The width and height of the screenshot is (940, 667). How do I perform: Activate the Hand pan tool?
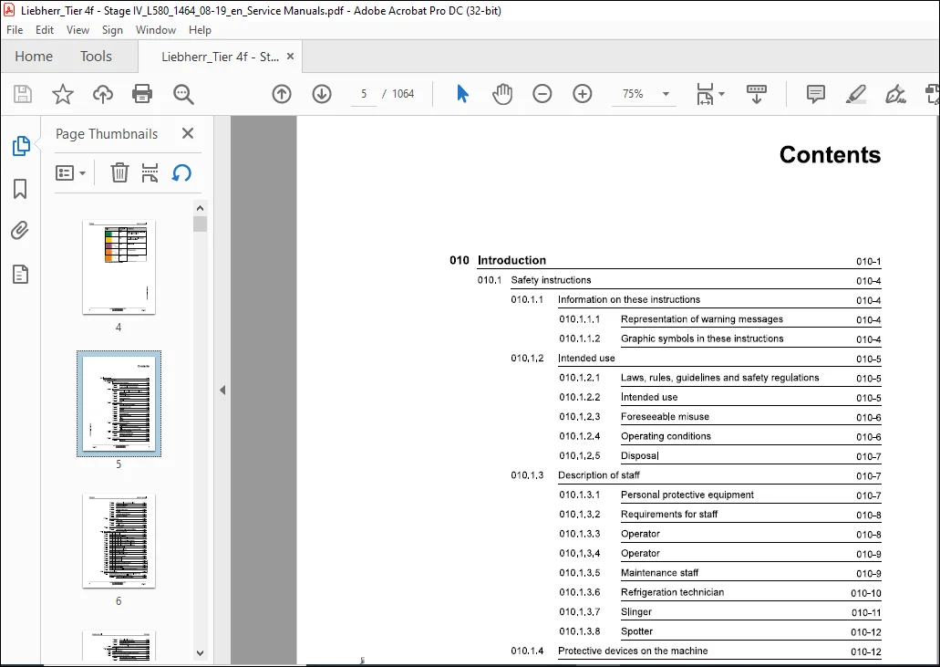pos(502,94)
